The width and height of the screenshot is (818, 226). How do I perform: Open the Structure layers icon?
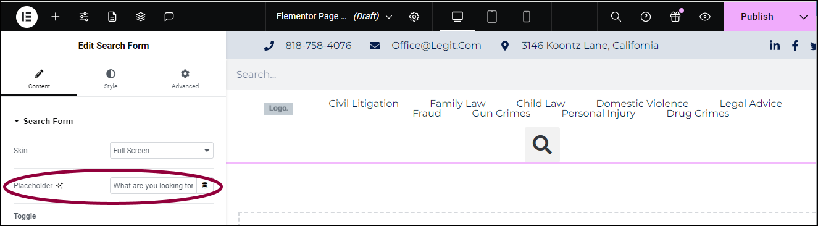(141, 17)
